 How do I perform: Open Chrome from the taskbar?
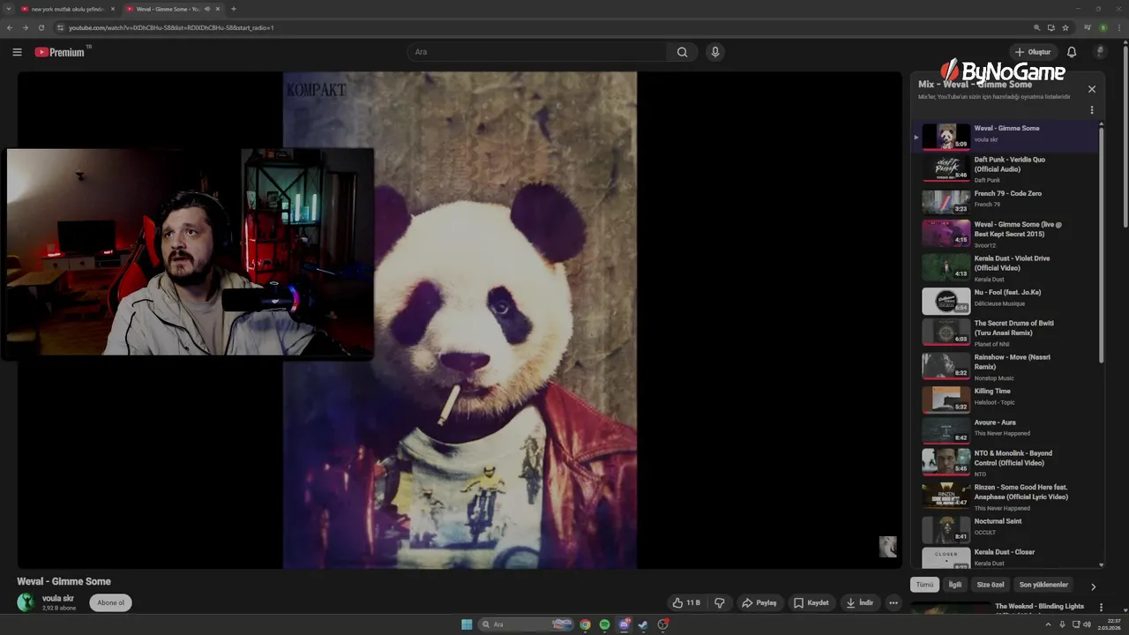[x=585, y=624]
